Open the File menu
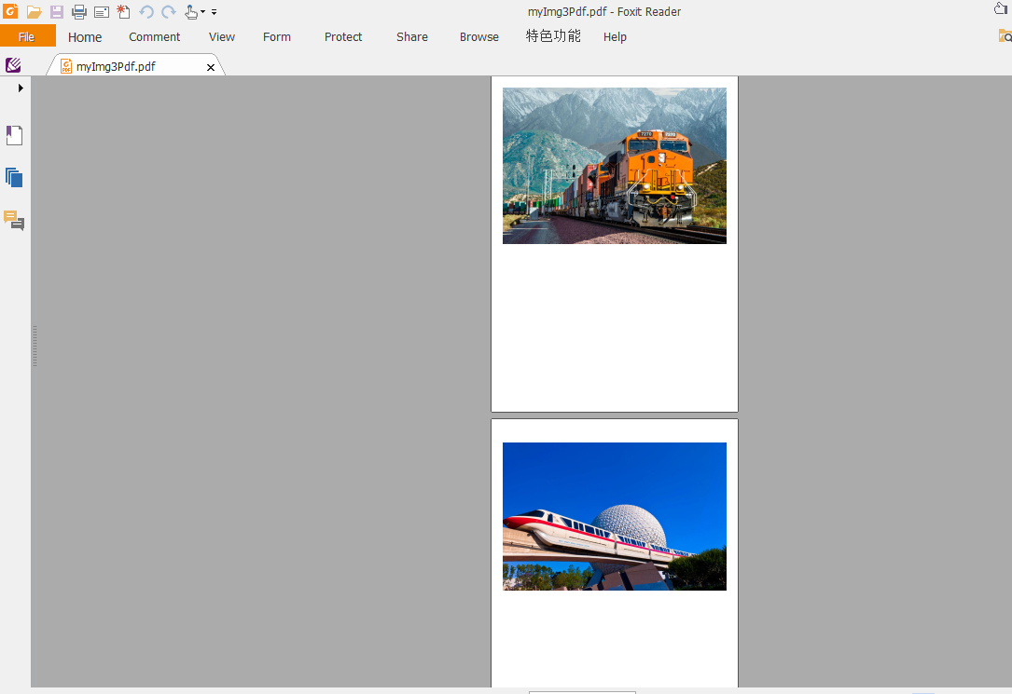Image resolution: width=1012 pixels, height=694 pixels. 27,36
